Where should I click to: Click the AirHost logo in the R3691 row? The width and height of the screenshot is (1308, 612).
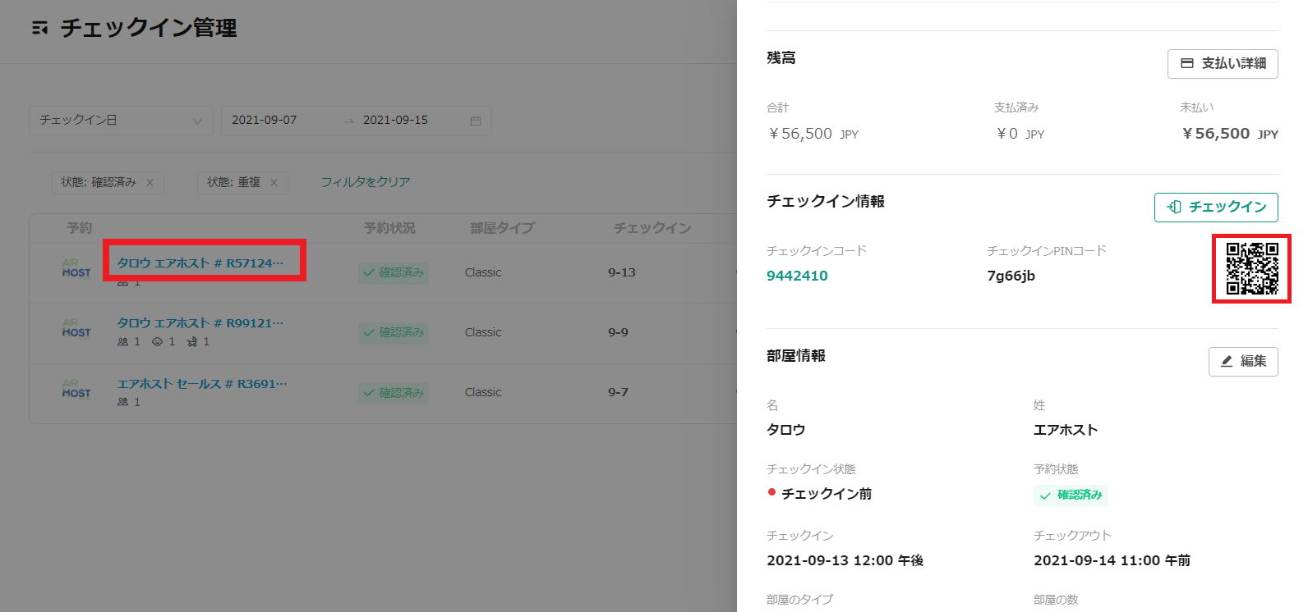76,389
